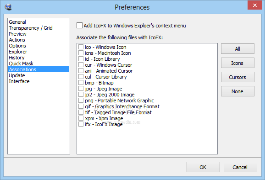
Task: Switch to the Quick Mask category
Action: point(21,64)
